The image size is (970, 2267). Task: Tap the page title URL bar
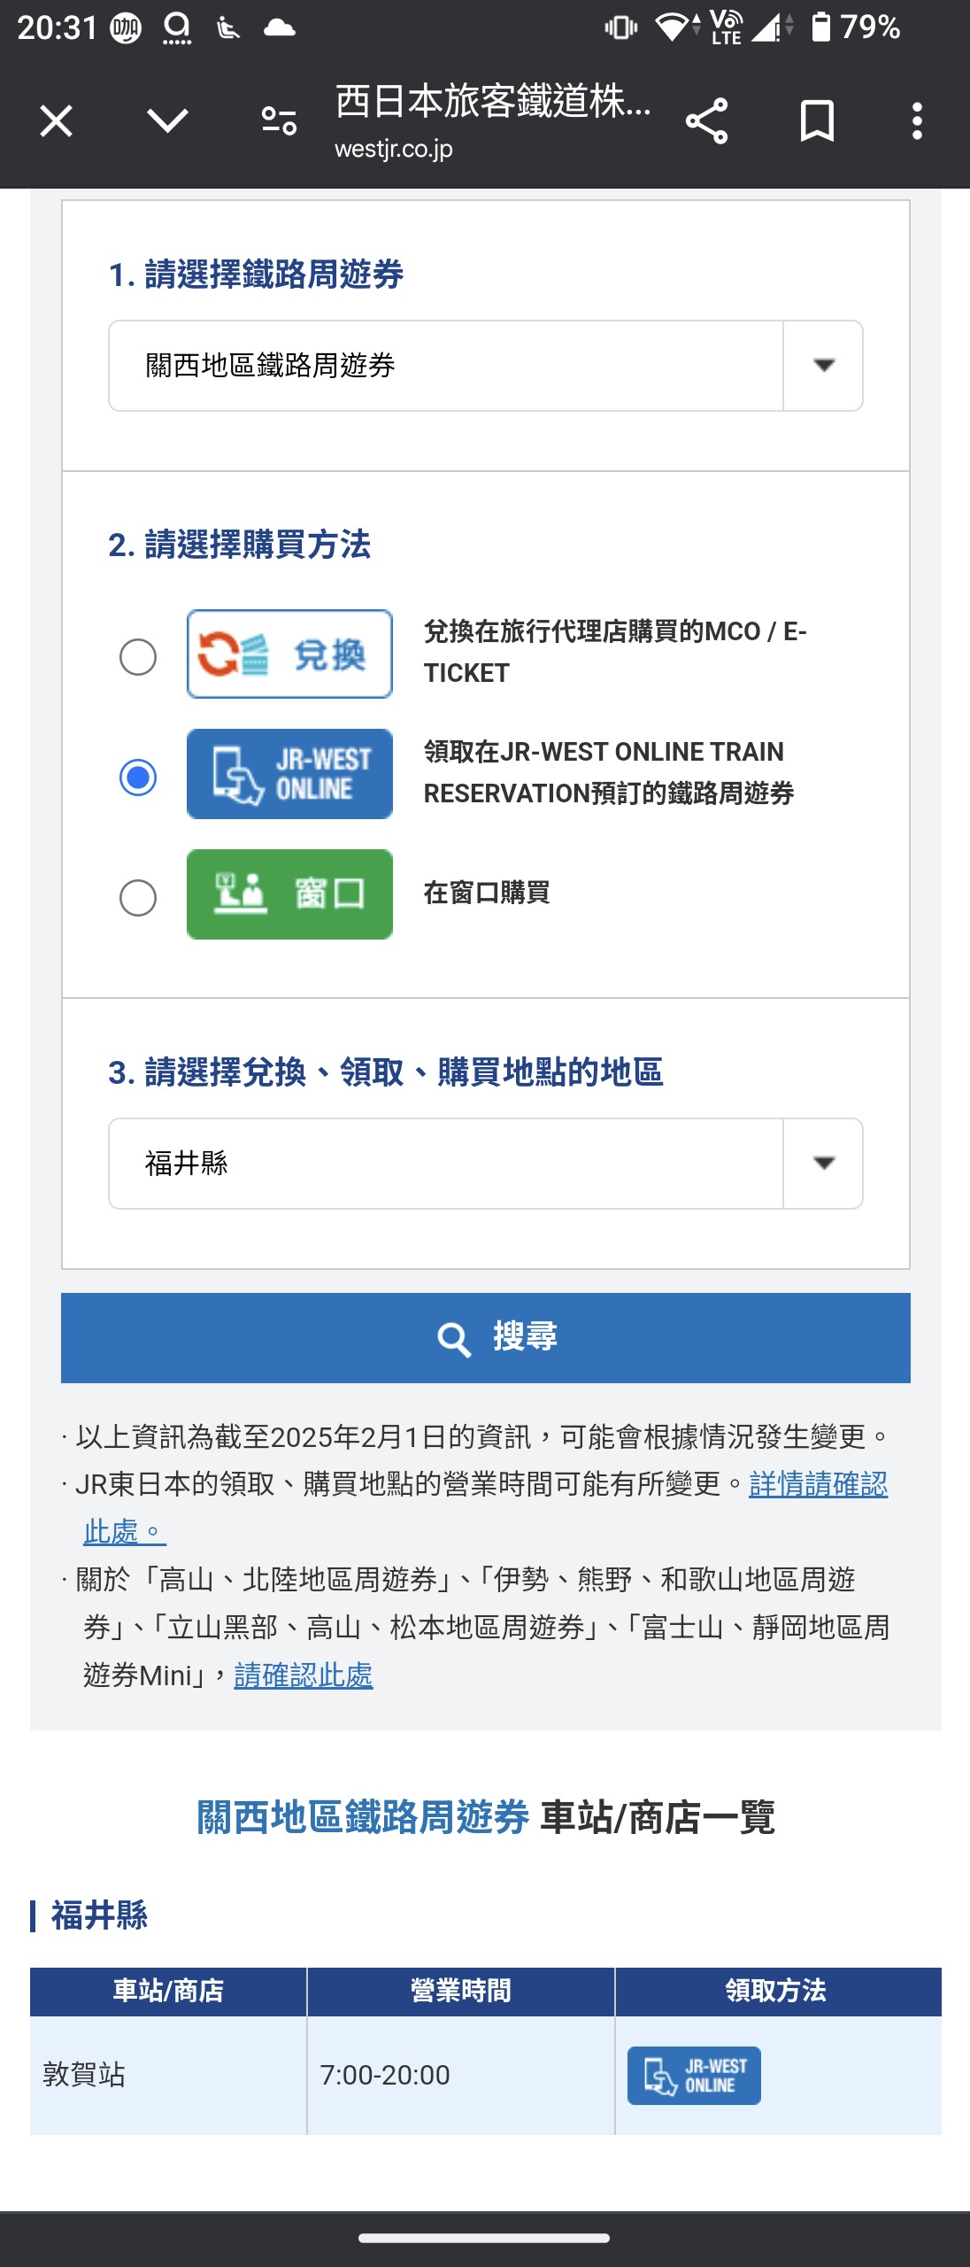coord(493,121)
